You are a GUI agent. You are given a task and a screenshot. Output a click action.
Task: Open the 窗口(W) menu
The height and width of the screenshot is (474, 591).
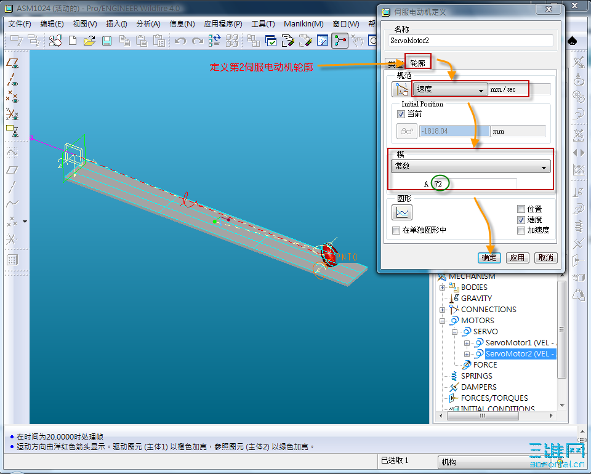click(345, 24)
